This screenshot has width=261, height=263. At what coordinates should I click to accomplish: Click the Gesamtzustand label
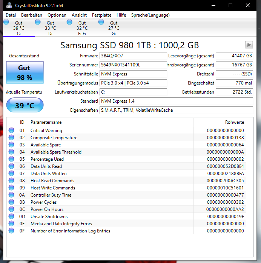[24, 56]
